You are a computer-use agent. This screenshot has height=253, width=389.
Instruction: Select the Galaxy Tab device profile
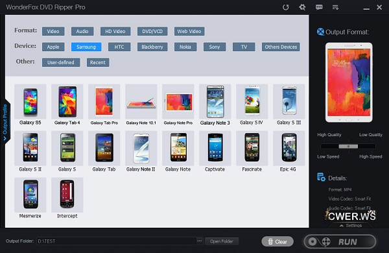tap(104, 151)
